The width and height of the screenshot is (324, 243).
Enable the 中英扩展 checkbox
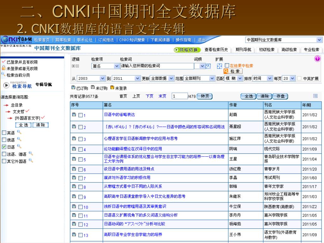299,78
